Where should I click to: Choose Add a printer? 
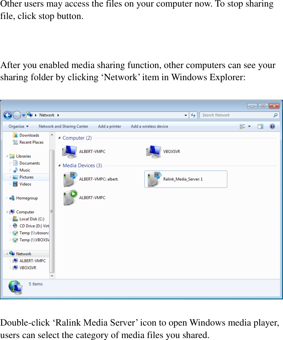(109, 126)
